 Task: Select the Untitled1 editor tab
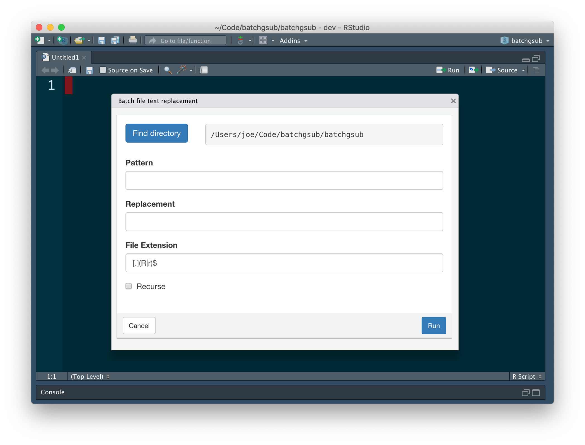pyautogui.click(x=65, y=57)
